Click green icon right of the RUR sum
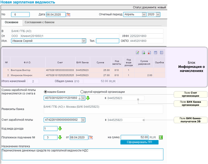Viewport: 208px width, 164px height. pyautogui.click(x=161, y=138)
